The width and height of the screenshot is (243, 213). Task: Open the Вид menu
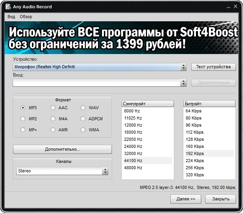coord(11,17)
